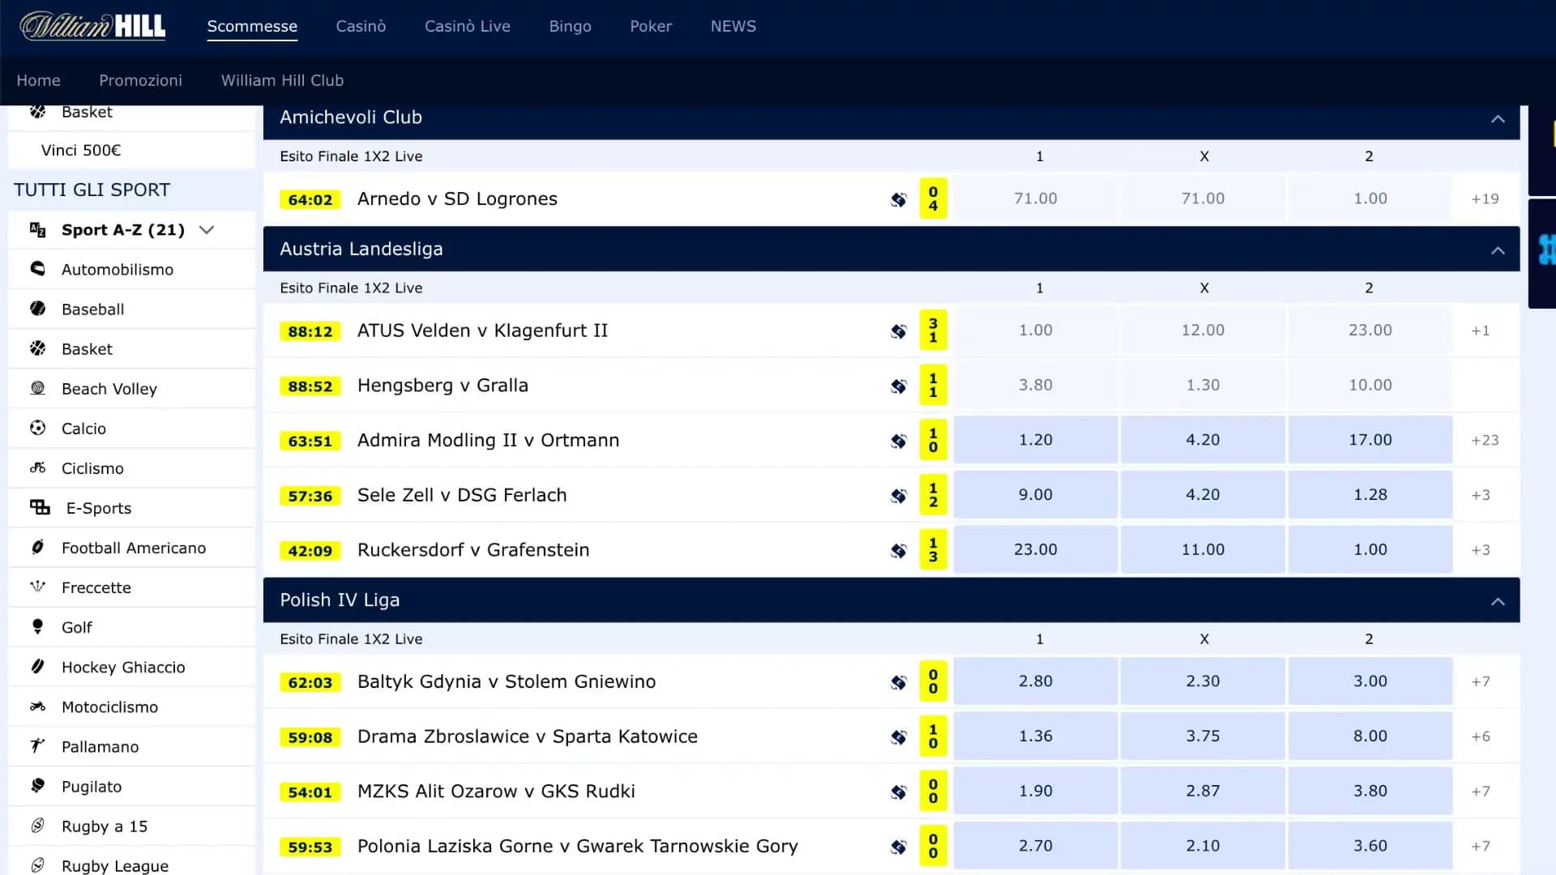Bet on draw 2.30 for Baltyk Gdynia
1556x875 pixels.
pos(1202,681)
